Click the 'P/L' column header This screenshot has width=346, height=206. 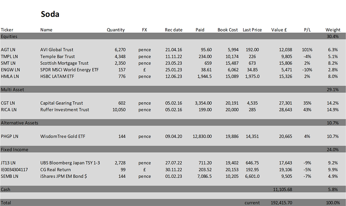pos(307,30)
